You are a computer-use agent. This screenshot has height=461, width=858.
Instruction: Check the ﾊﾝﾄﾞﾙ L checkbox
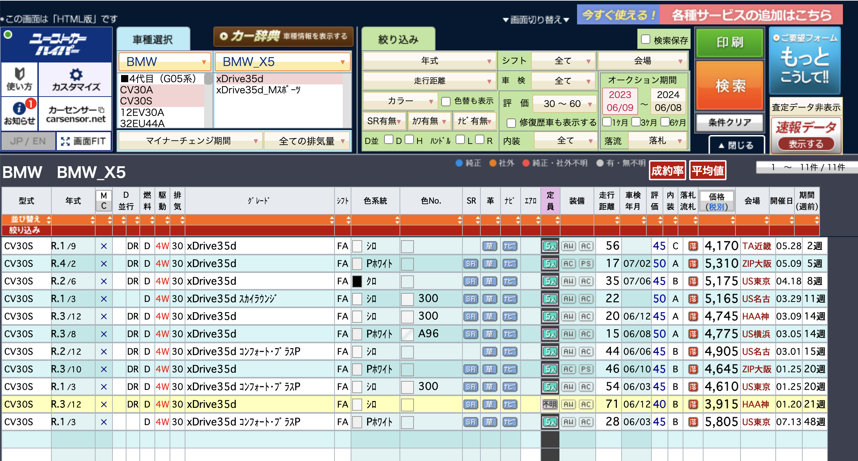click(x=460, y=140)
